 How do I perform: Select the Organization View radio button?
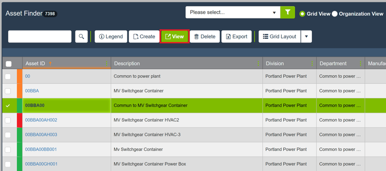click(x=335, y=14)
